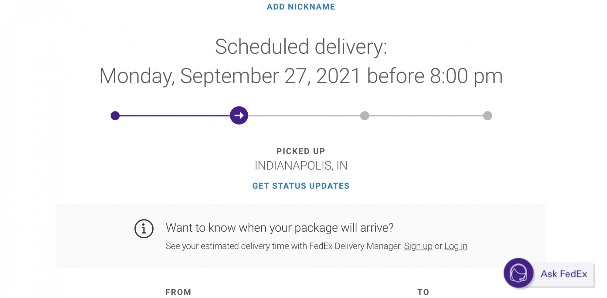
Task: Click the TO section label
Action: (423, 292)
